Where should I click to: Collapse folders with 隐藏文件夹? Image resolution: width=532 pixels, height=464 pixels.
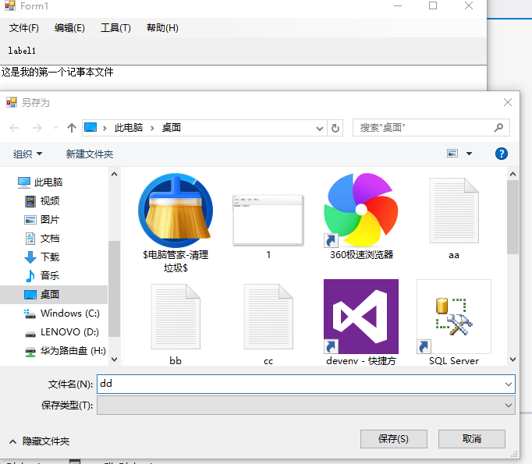pyautogui.click(x=39, y=441)
